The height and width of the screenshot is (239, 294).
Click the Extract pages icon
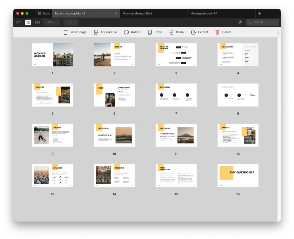tap(194, 32)
